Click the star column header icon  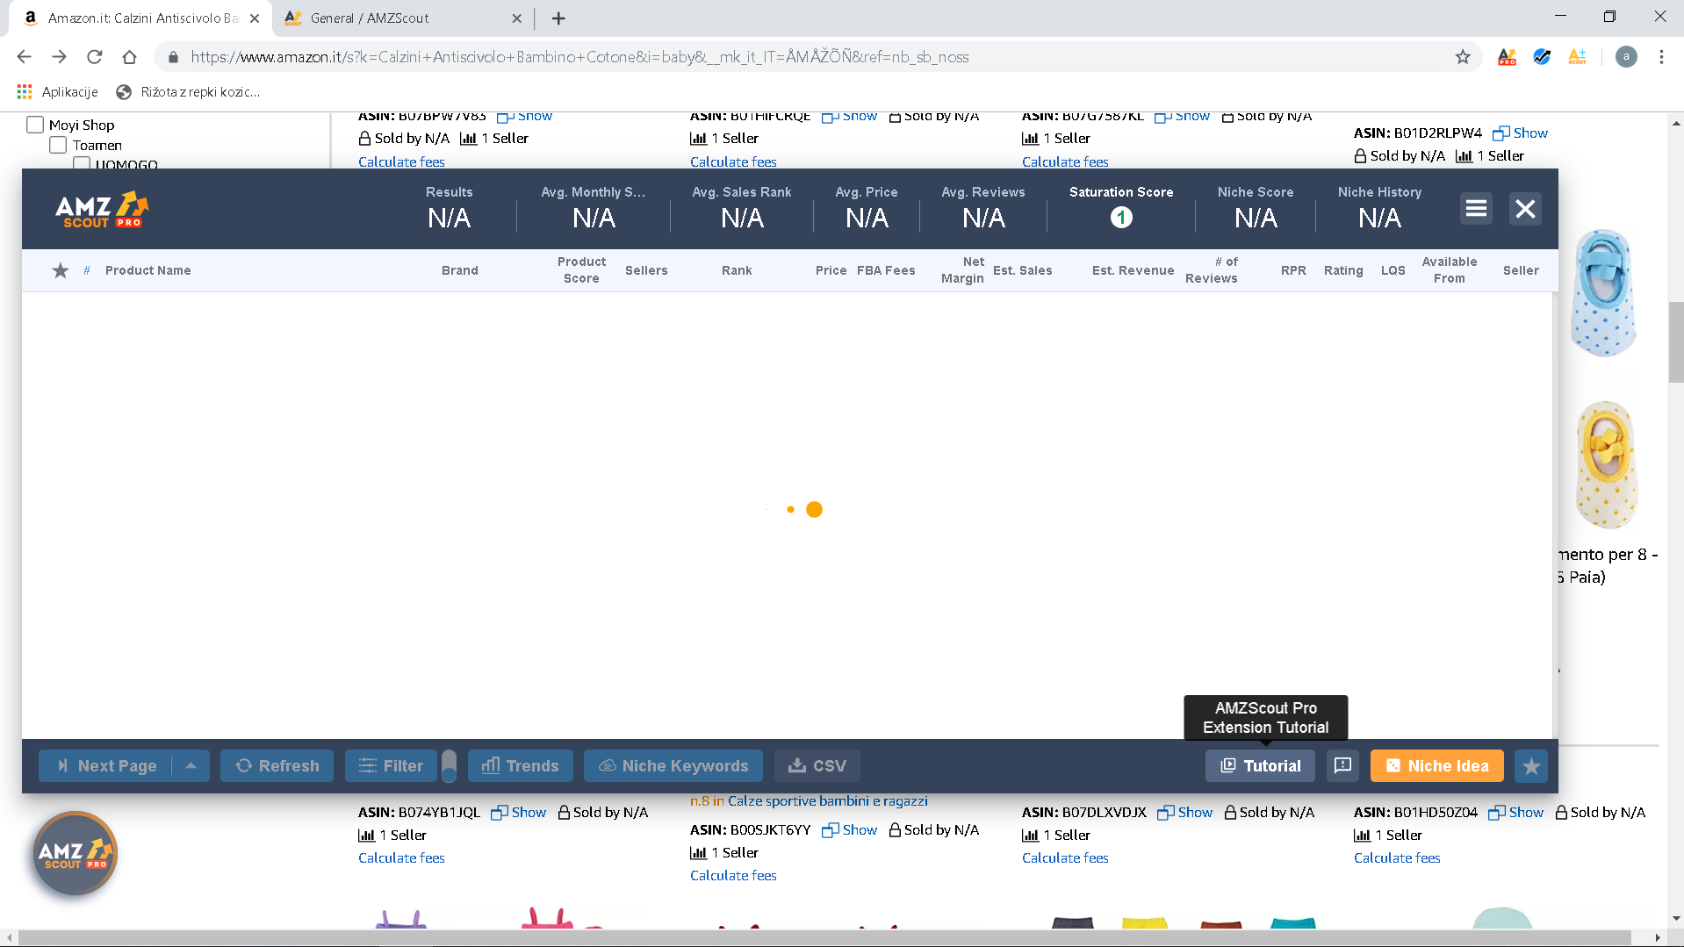[60, 270]
